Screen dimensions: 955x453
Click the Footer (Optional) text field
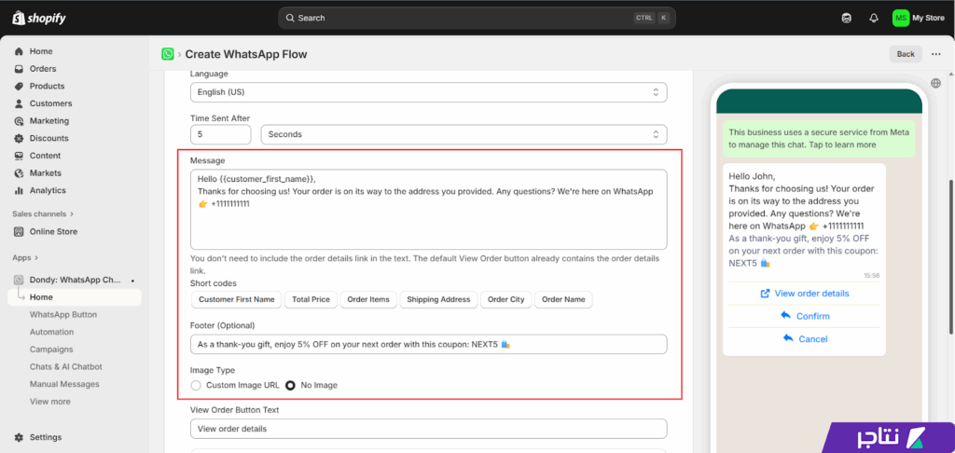tap(428, 344)
